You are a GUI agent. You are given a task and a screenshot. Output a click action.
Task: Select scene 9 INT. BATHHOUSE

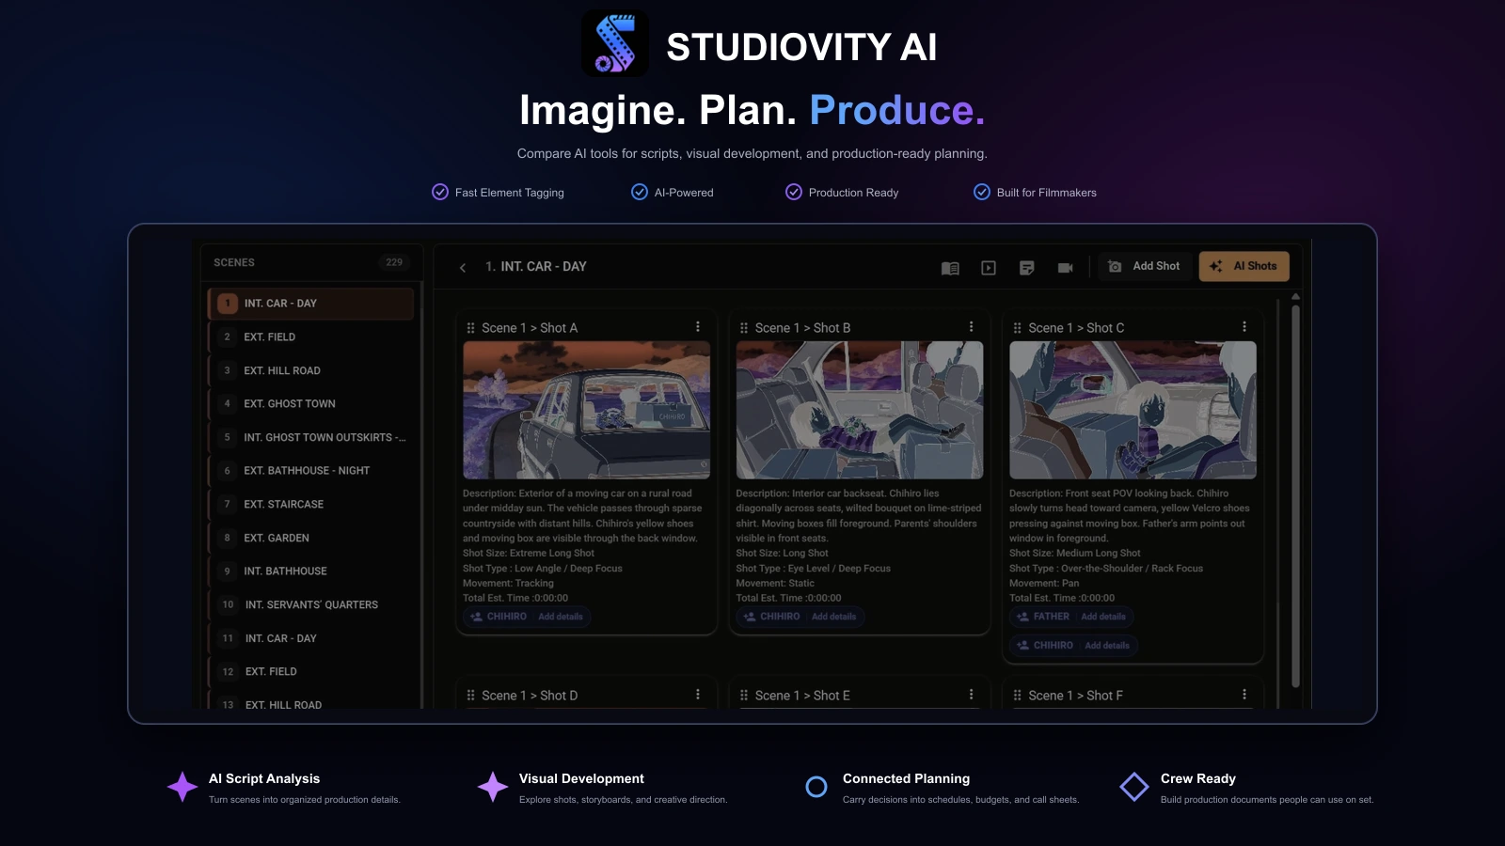tap(310, 571)
